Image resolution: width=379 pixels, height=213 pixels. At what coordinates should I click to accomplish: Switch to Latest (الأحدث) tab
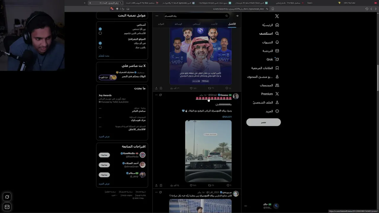coord(214,24)
